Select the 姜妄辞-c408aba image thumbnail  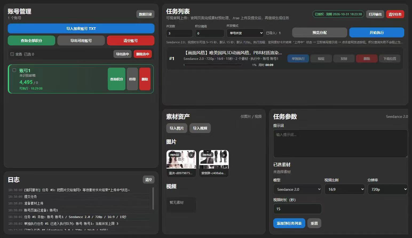coord(214,163)
